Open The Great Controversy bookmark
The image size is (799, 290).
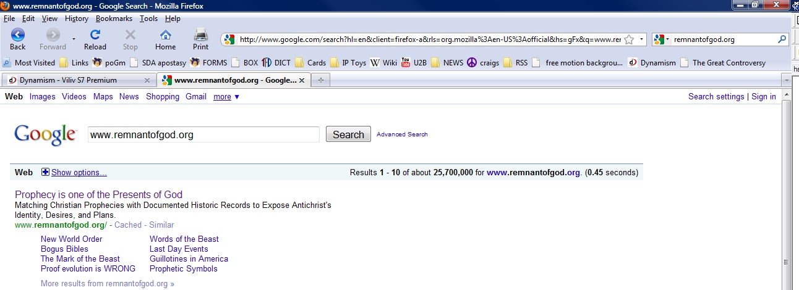[722, 62]
